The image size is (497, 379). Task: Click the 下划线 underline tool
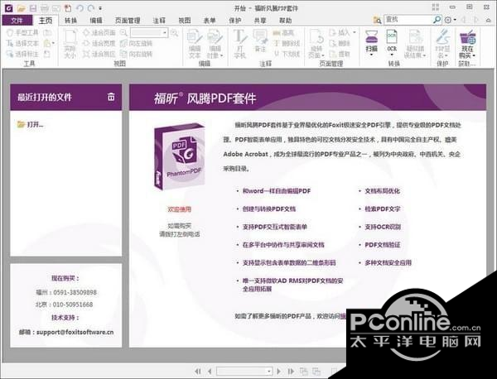point(287,54)
